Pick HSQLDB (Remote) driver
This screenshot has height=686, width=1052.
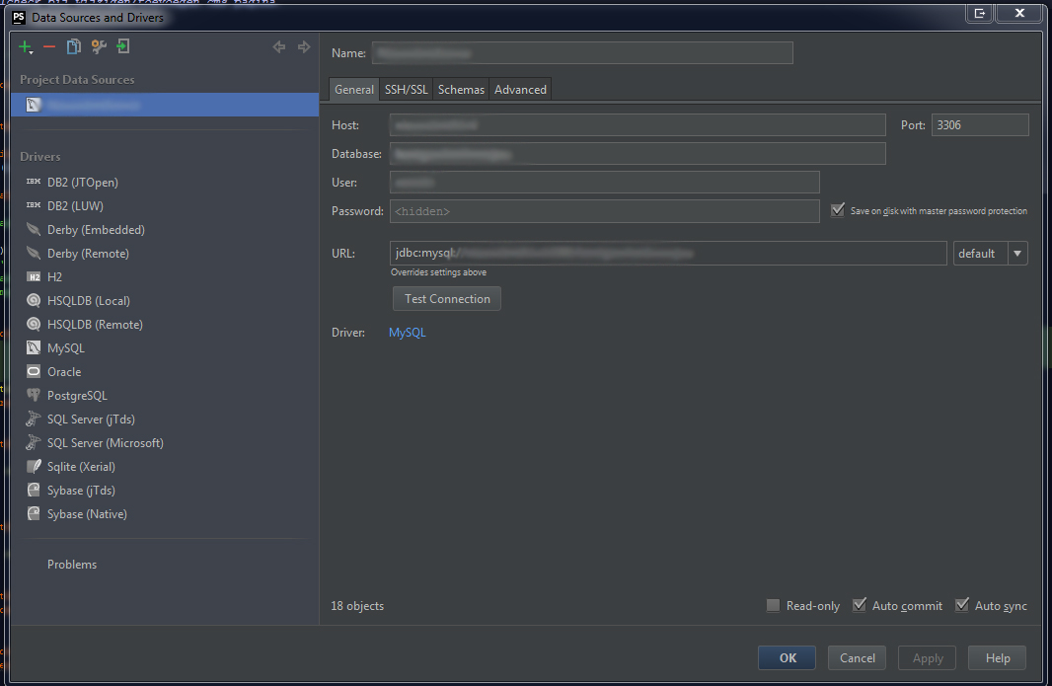[x=95, y=325]
